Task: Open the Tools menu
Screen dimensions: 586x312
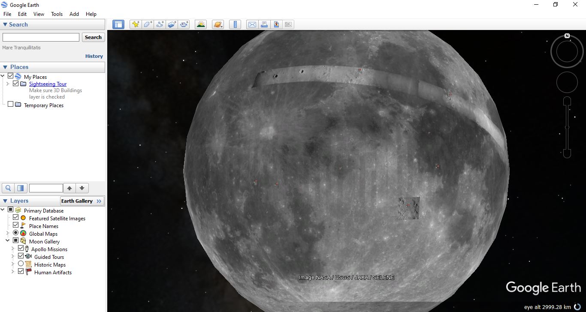Action: tap(57, 14)
